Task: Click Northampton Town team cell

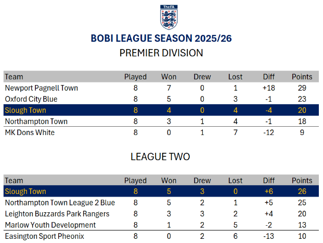Action: pyautogui.click(x=35, y=121)
